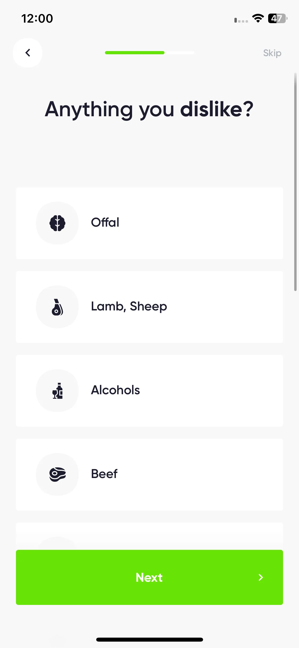Viewport: 299px width, 648px height.
Task: Skip this dislike question
Action: (x=272, y=53)
